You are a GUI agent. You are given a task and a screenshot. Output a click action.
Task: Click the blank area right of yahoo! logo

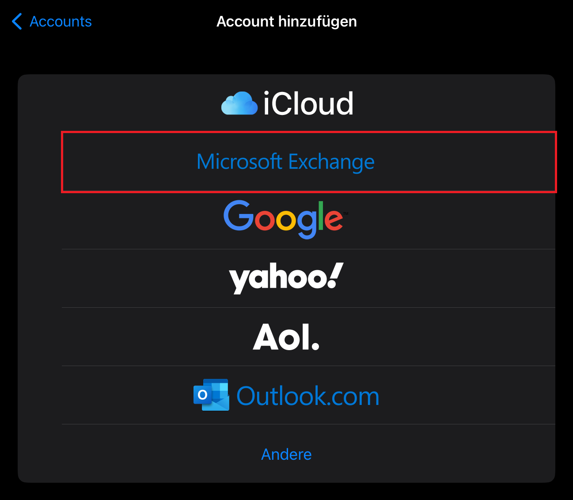pyautogui.click(x=442, y=279)
